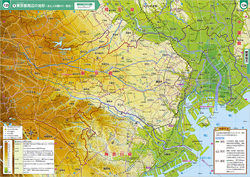Click the 町田市 label
This screenshot has width=250, height=177.
click(72, 143)
